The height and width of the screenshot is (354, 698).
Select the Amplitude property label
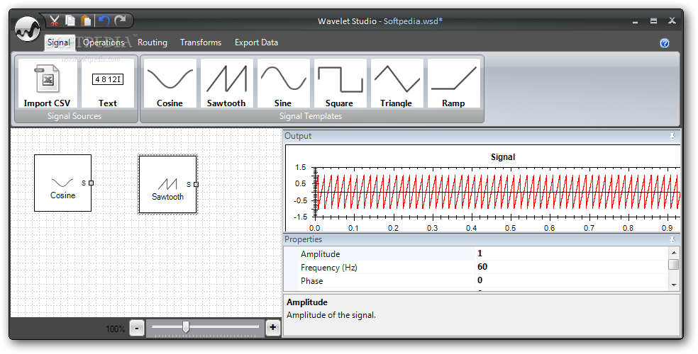(321, 254)
